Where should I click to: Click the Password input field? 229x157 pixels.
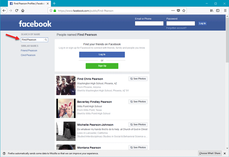coord(181,23)
